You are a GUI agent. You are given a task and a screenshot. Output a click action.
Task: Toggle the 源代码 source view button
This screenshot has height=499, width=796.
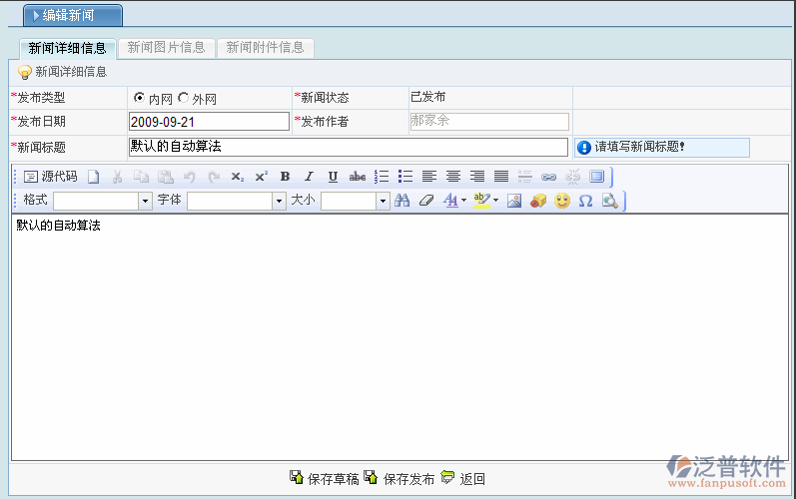tap(51, 177)
